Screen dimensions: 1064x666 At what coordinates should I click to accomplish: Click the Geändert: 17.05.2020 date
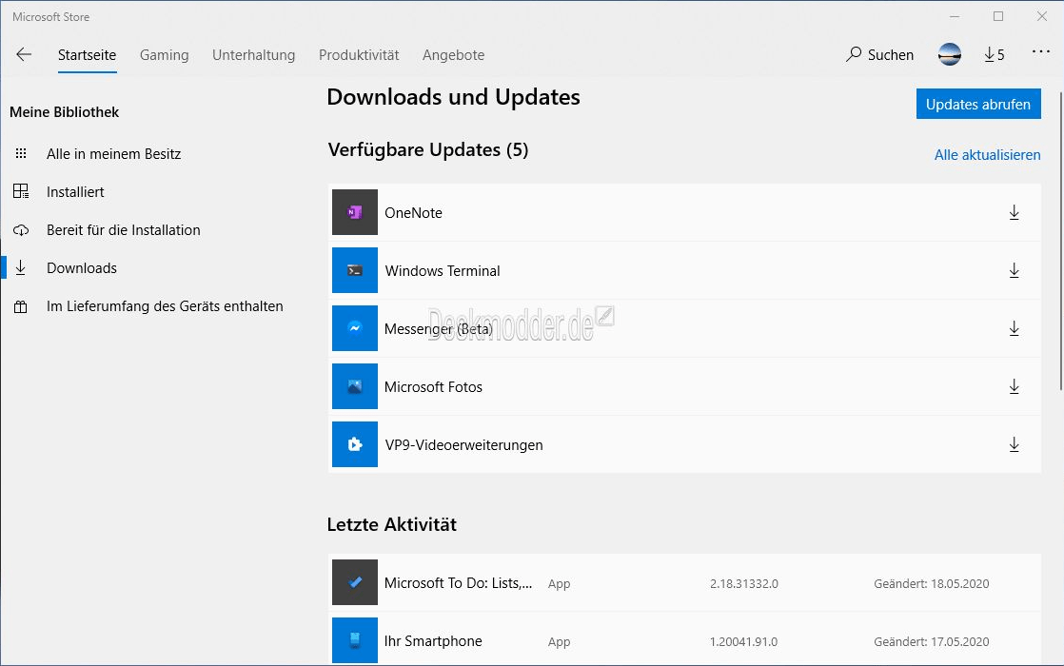pos(932,641)
